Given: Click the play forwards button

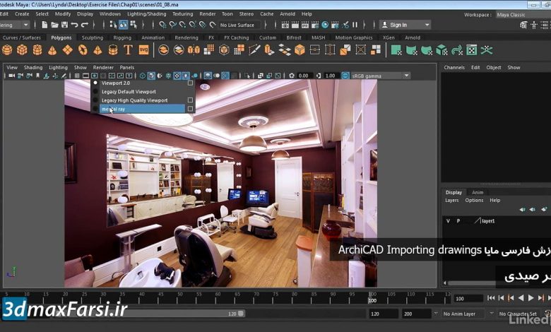Looking at the screenshot, I should tap(531, 298).
